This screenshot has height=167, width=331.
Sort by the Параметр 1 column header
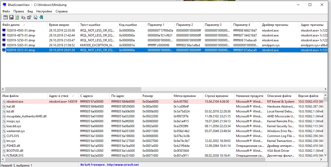click(x=160, y=25)
